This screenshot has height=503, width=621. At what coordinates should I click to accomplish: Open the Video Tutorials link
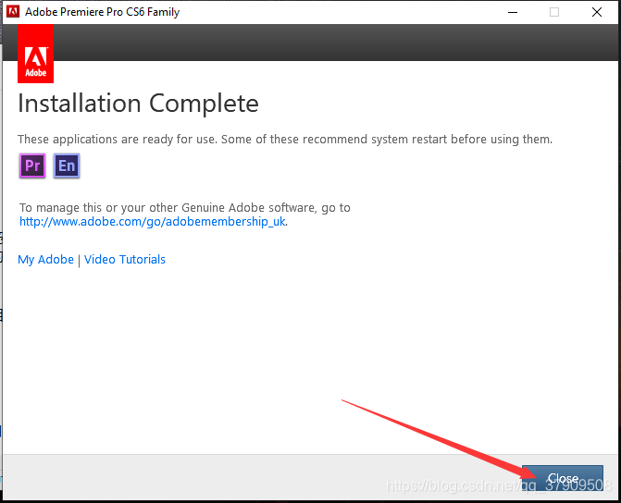pyautogui.click(x=125, y=260)
